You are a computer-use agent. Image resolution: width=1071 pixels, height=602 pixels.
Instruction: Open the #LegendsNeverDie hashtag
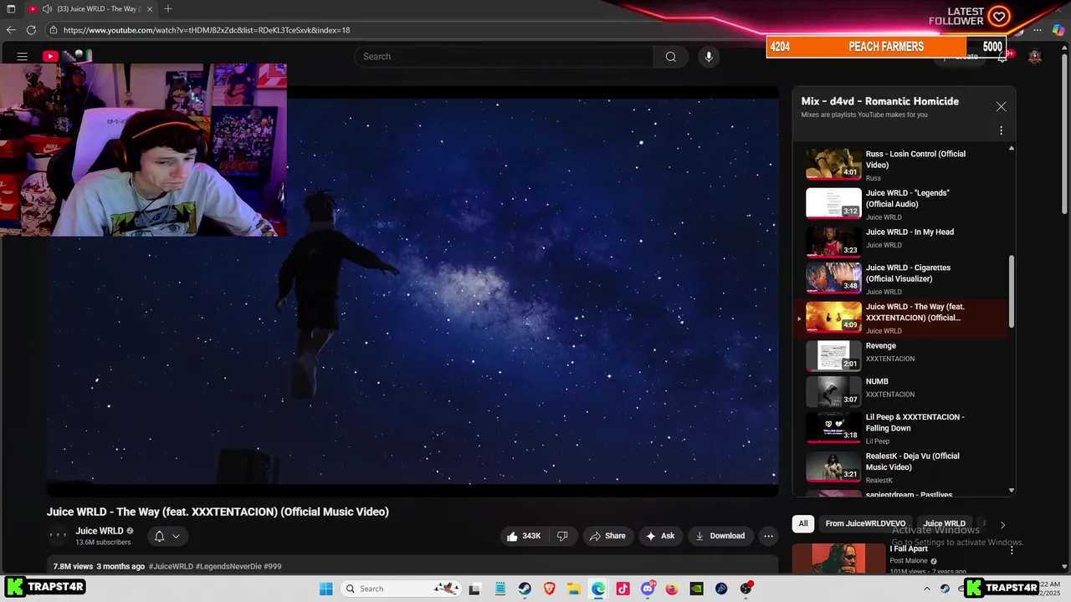228,566
